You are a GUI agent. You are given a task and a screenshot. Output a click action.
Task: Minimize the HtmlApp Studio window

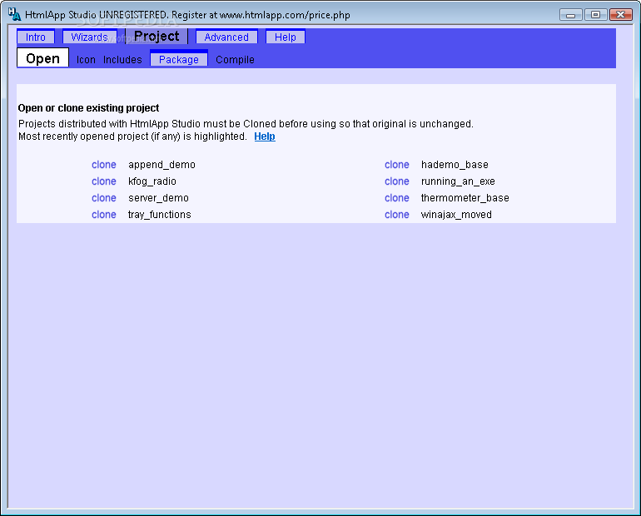571,15
